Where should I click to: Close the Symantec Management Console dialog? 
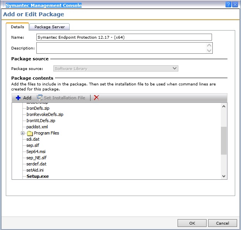(235, 5)
